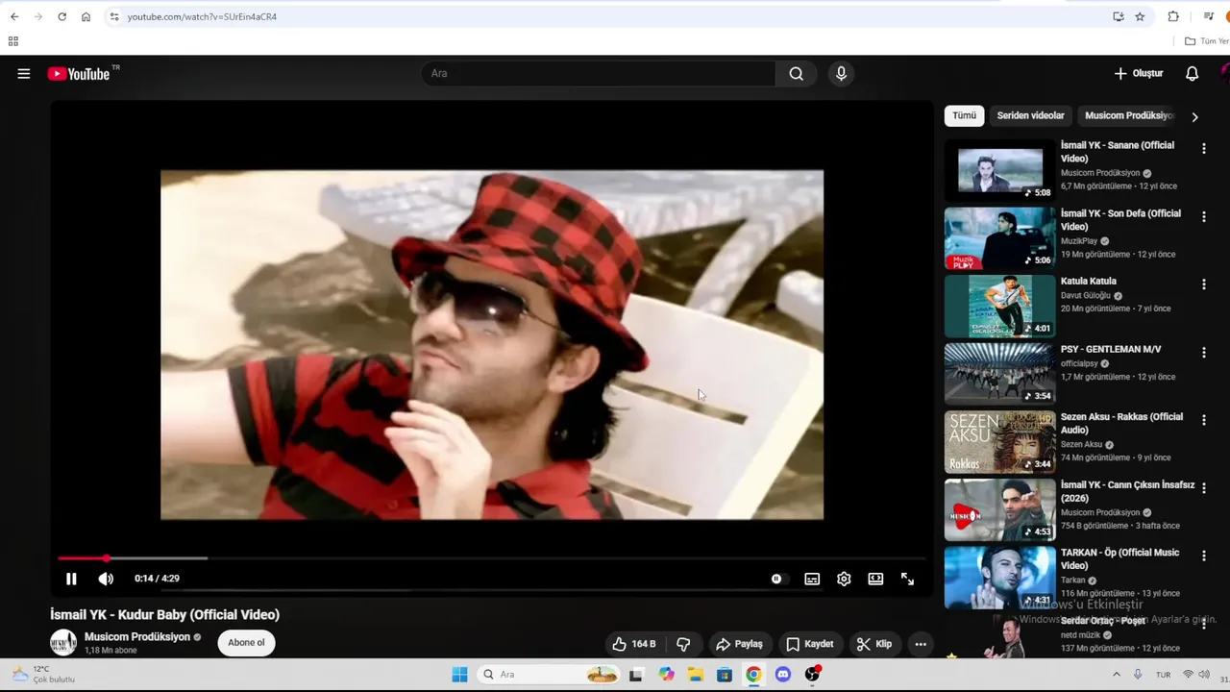
Task: Start voice search with microphone icon
Action: pos(841,73)
